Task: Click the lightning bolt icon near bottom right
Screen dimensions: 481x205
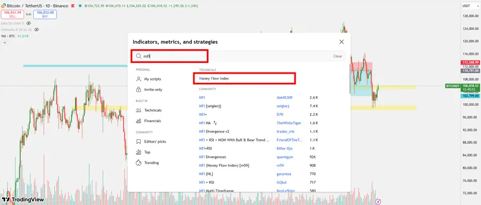Action: click(378, 201)
